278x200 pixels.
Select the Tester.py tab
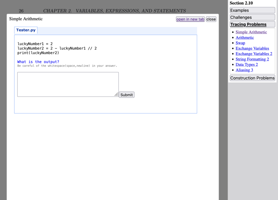pos(26,30)
